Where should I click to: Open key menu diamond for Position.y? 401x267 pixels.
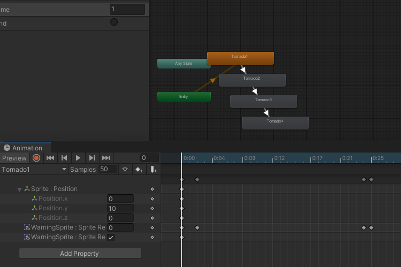pyautogui.click(x=153, y=209)
